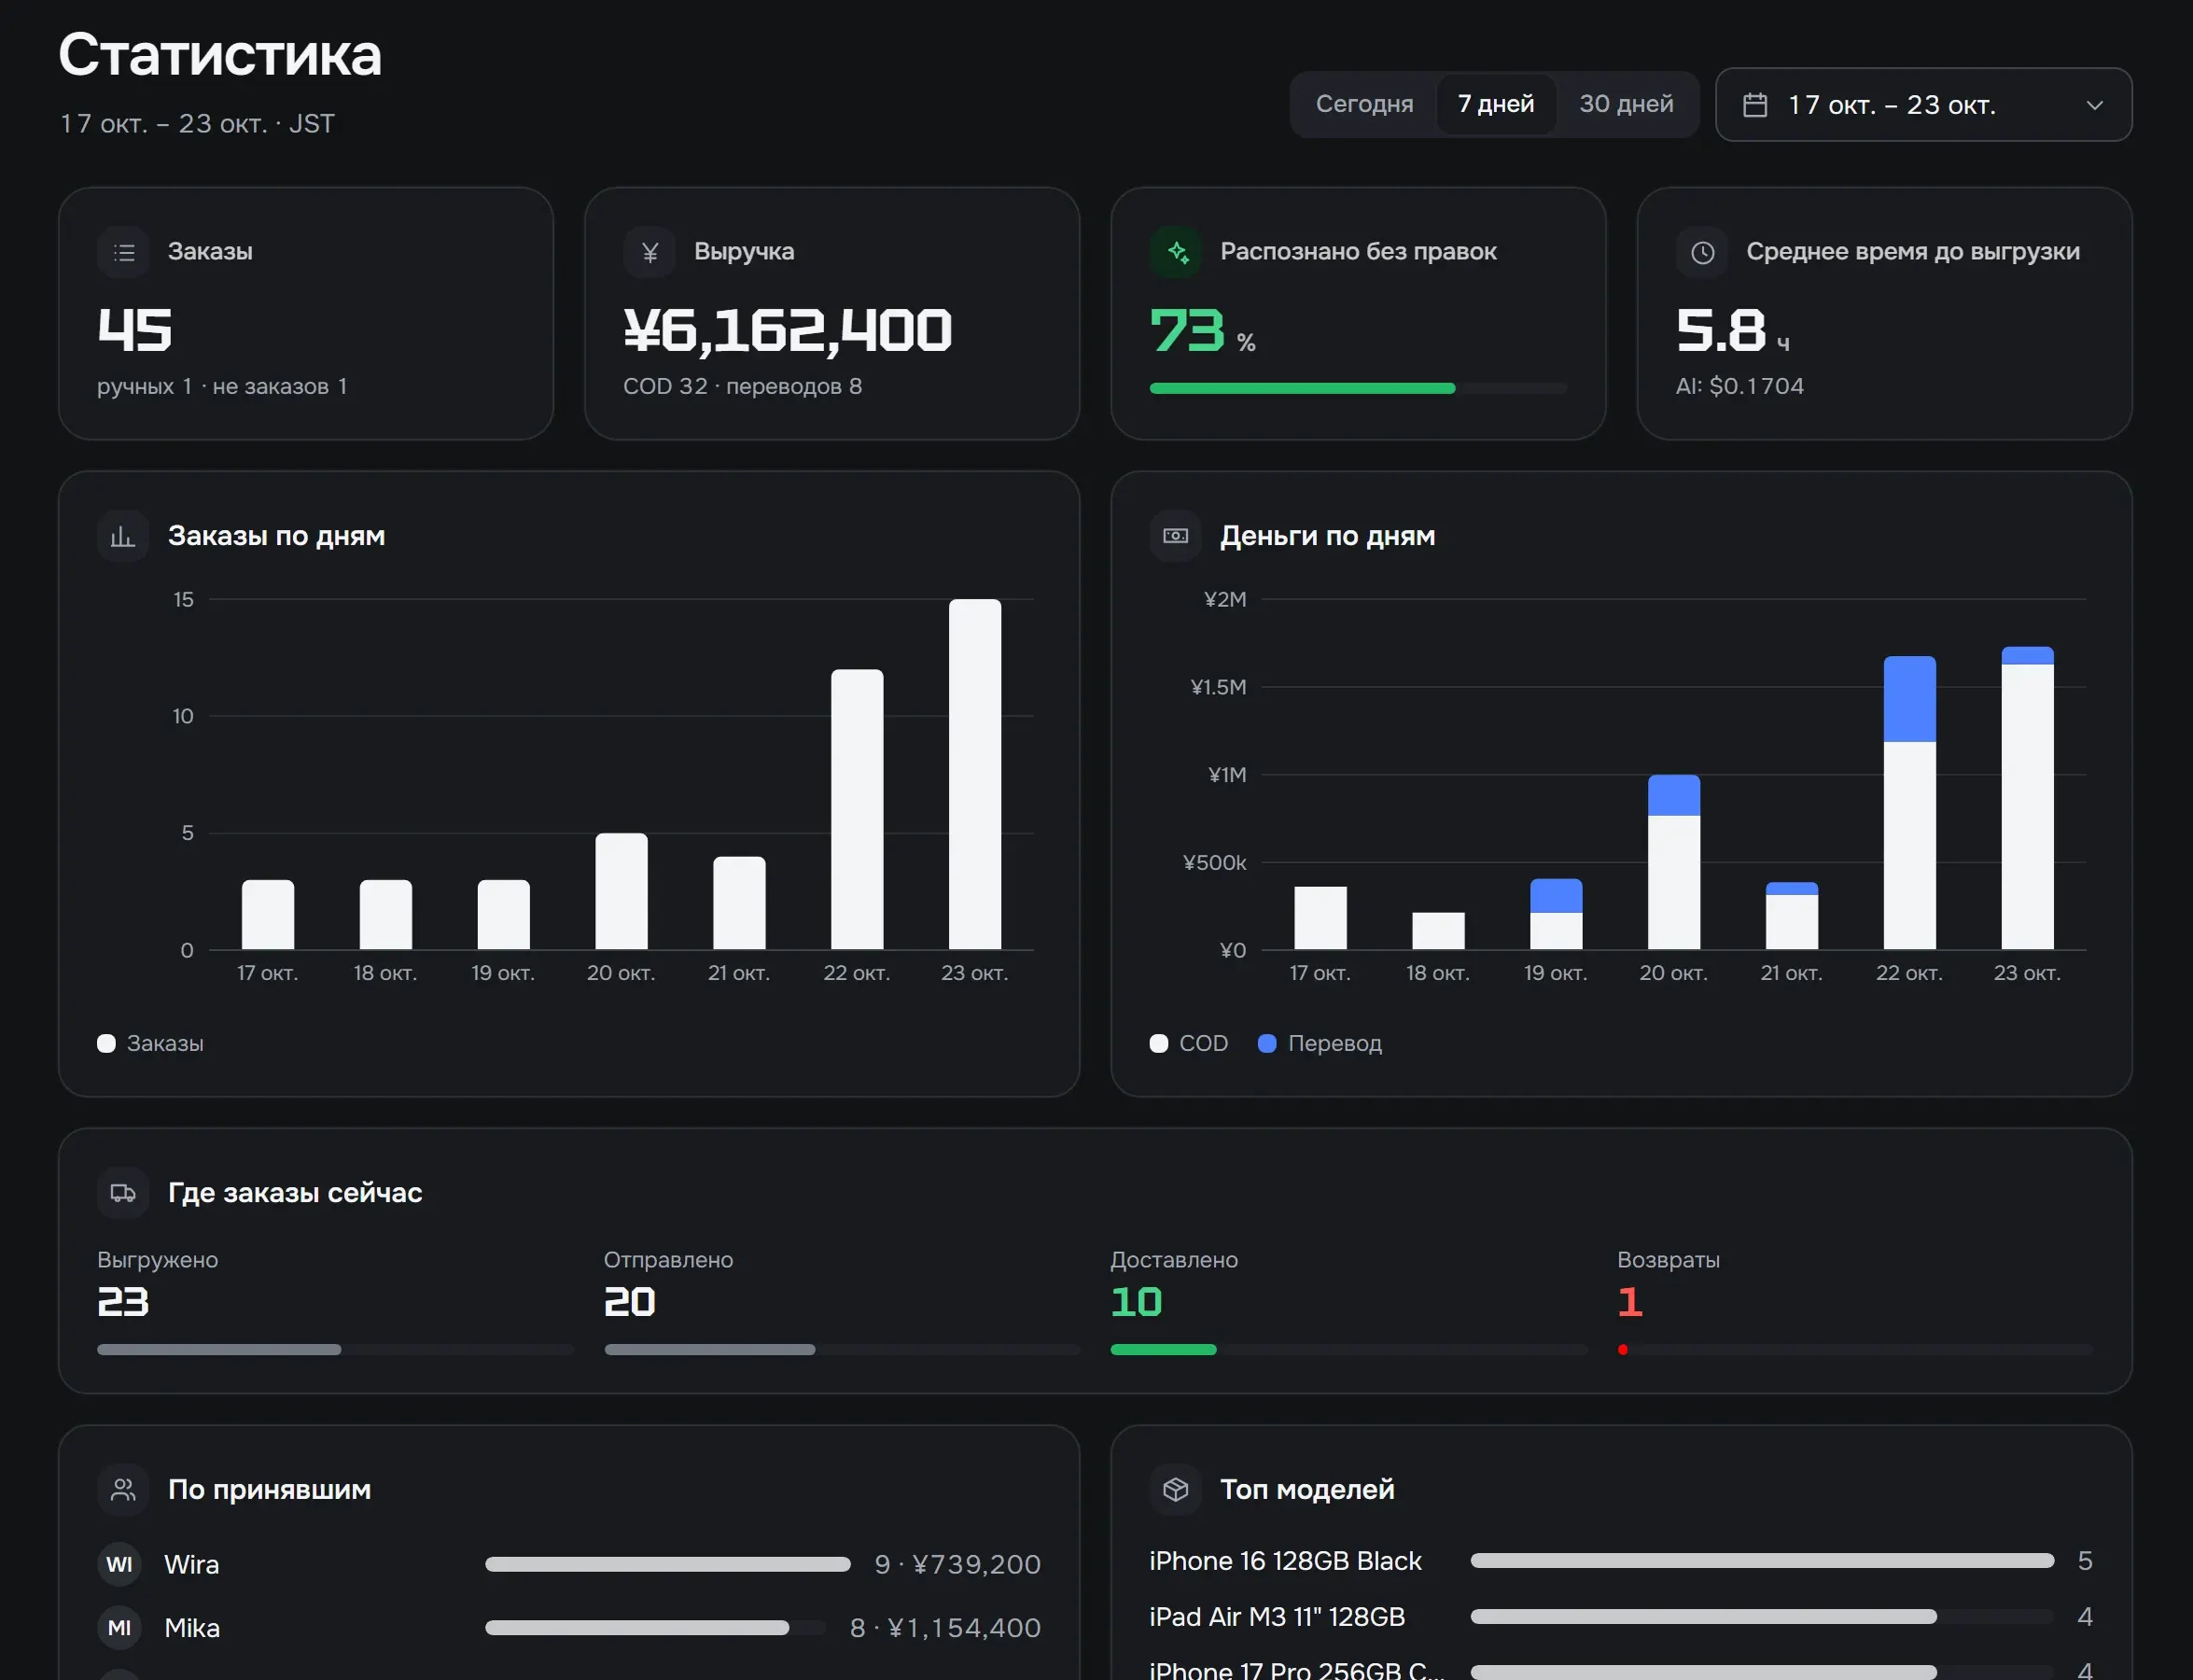
Task: Click the yen icon on Выручка card
Action: (x=649, y=252)
